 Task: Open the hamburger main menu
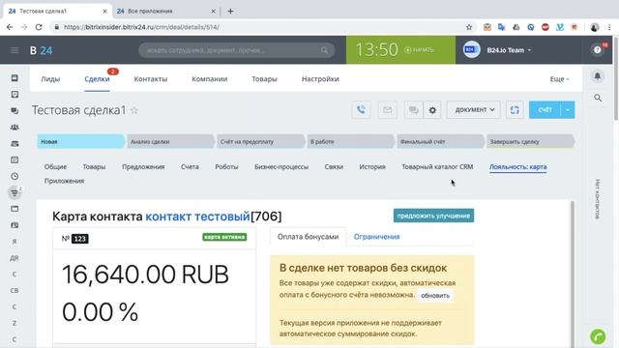[15, 50]
